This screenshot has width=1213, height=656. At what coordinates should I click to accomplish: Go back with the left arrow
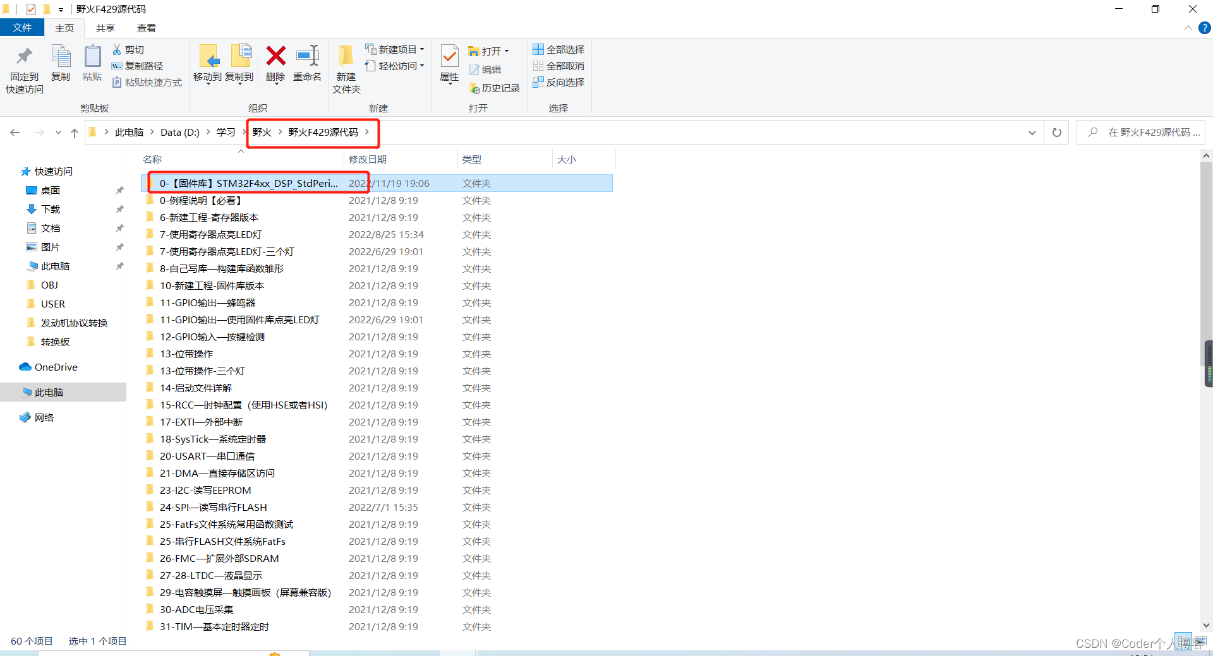tap(15, 133)
